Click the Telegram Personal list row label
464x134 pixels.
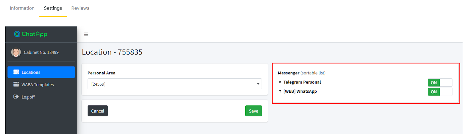[302, 82]
